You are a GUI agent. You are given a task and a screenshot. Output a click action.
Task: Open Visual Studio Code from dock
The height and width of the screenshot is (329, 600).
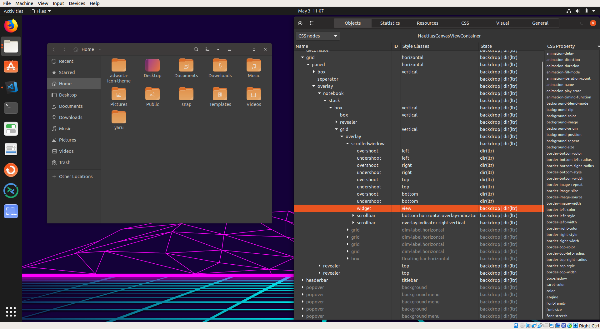coord(11,87)
